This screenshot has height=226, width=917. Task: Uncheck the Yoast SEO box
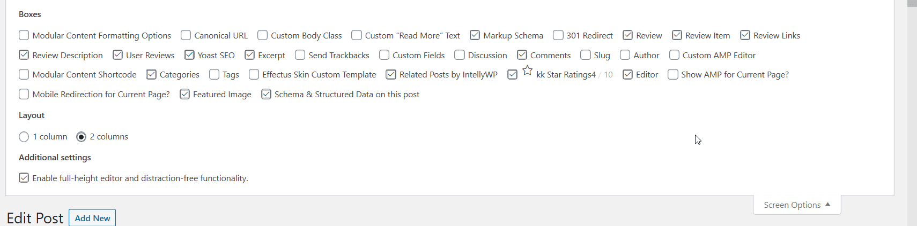click(x=189, y=55)
